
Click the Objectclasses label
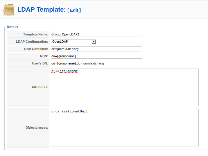37,128
